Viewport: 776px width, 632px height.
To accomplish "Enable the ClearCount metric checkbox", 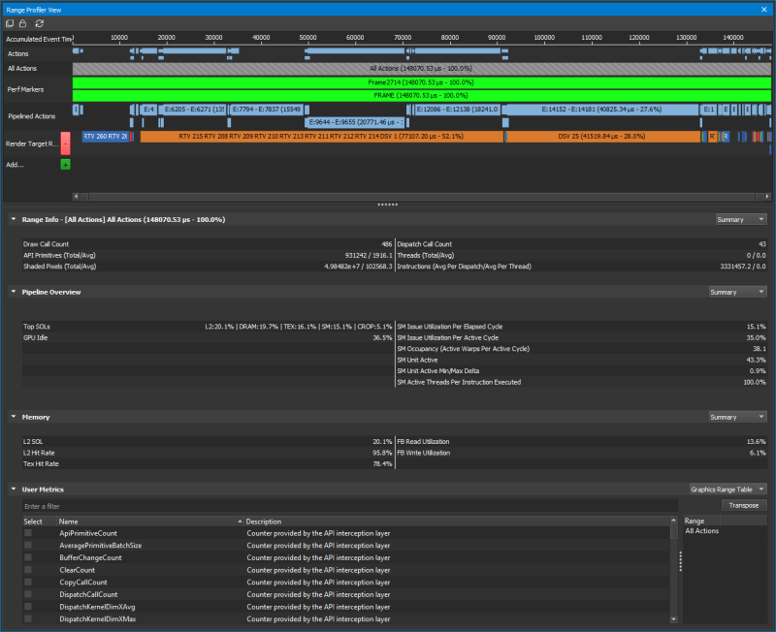I will 28,570.
